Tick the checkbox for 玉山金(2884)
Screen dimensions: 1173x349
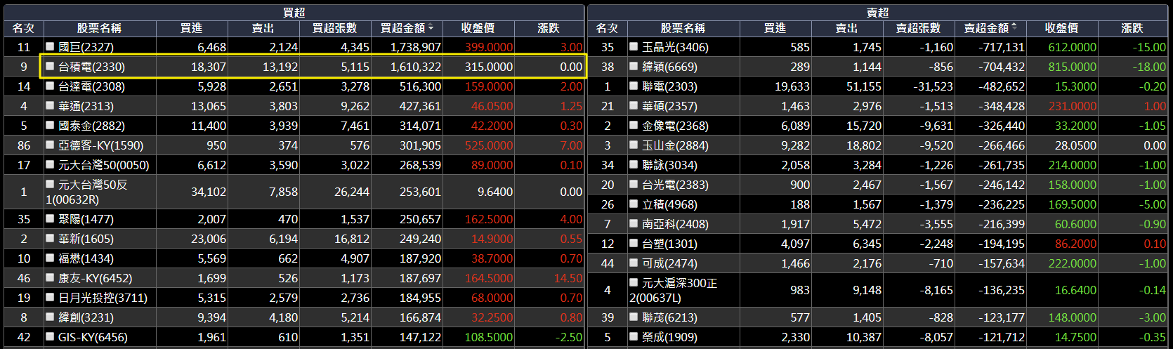coord(634,145)
